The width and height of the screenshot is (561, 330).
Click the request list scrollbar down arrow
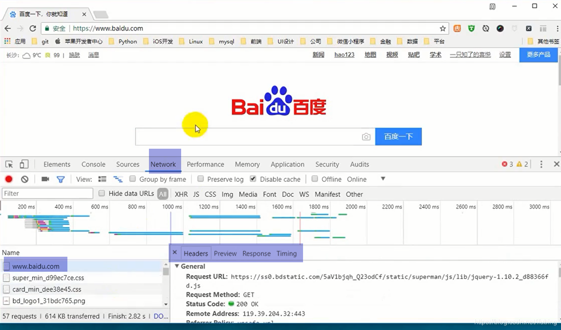coord(166,304)
